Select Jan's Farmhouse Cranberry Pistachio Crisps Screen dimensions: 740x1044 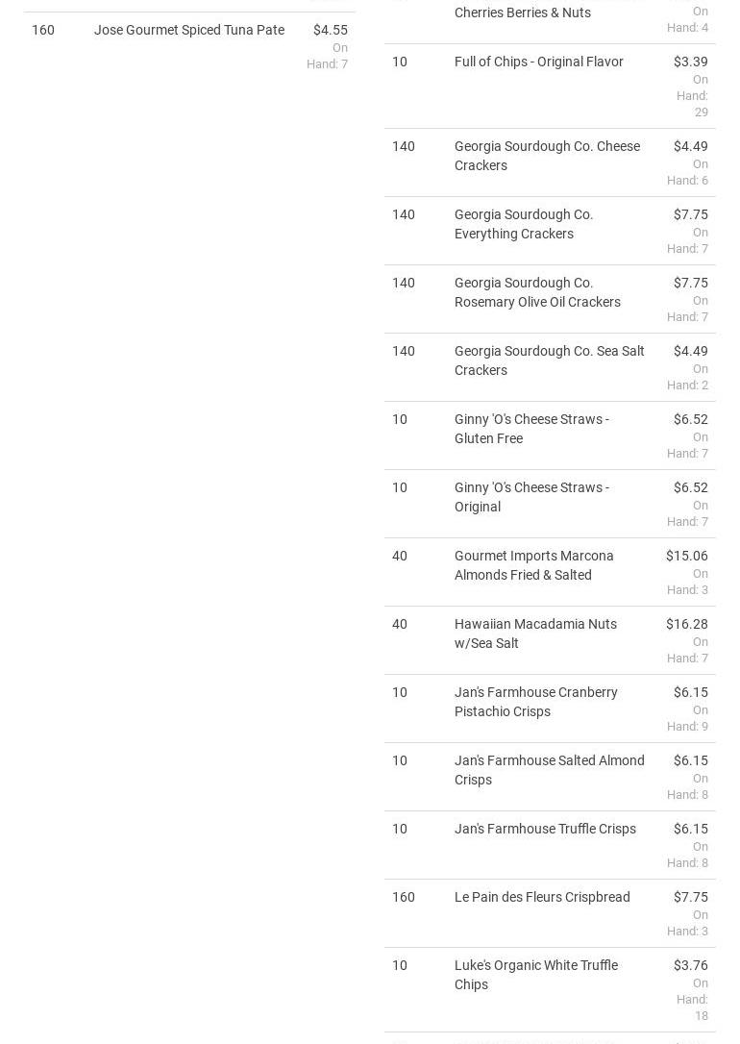click(535, 702)
